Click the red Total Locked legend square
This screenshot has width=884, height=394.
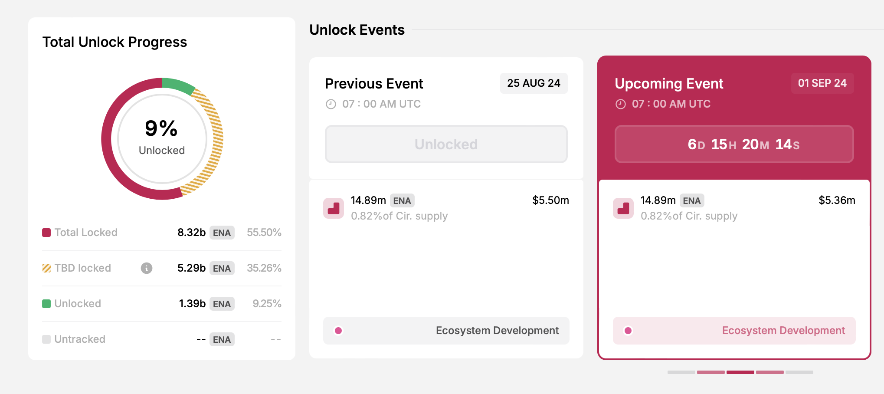(46, 232)
